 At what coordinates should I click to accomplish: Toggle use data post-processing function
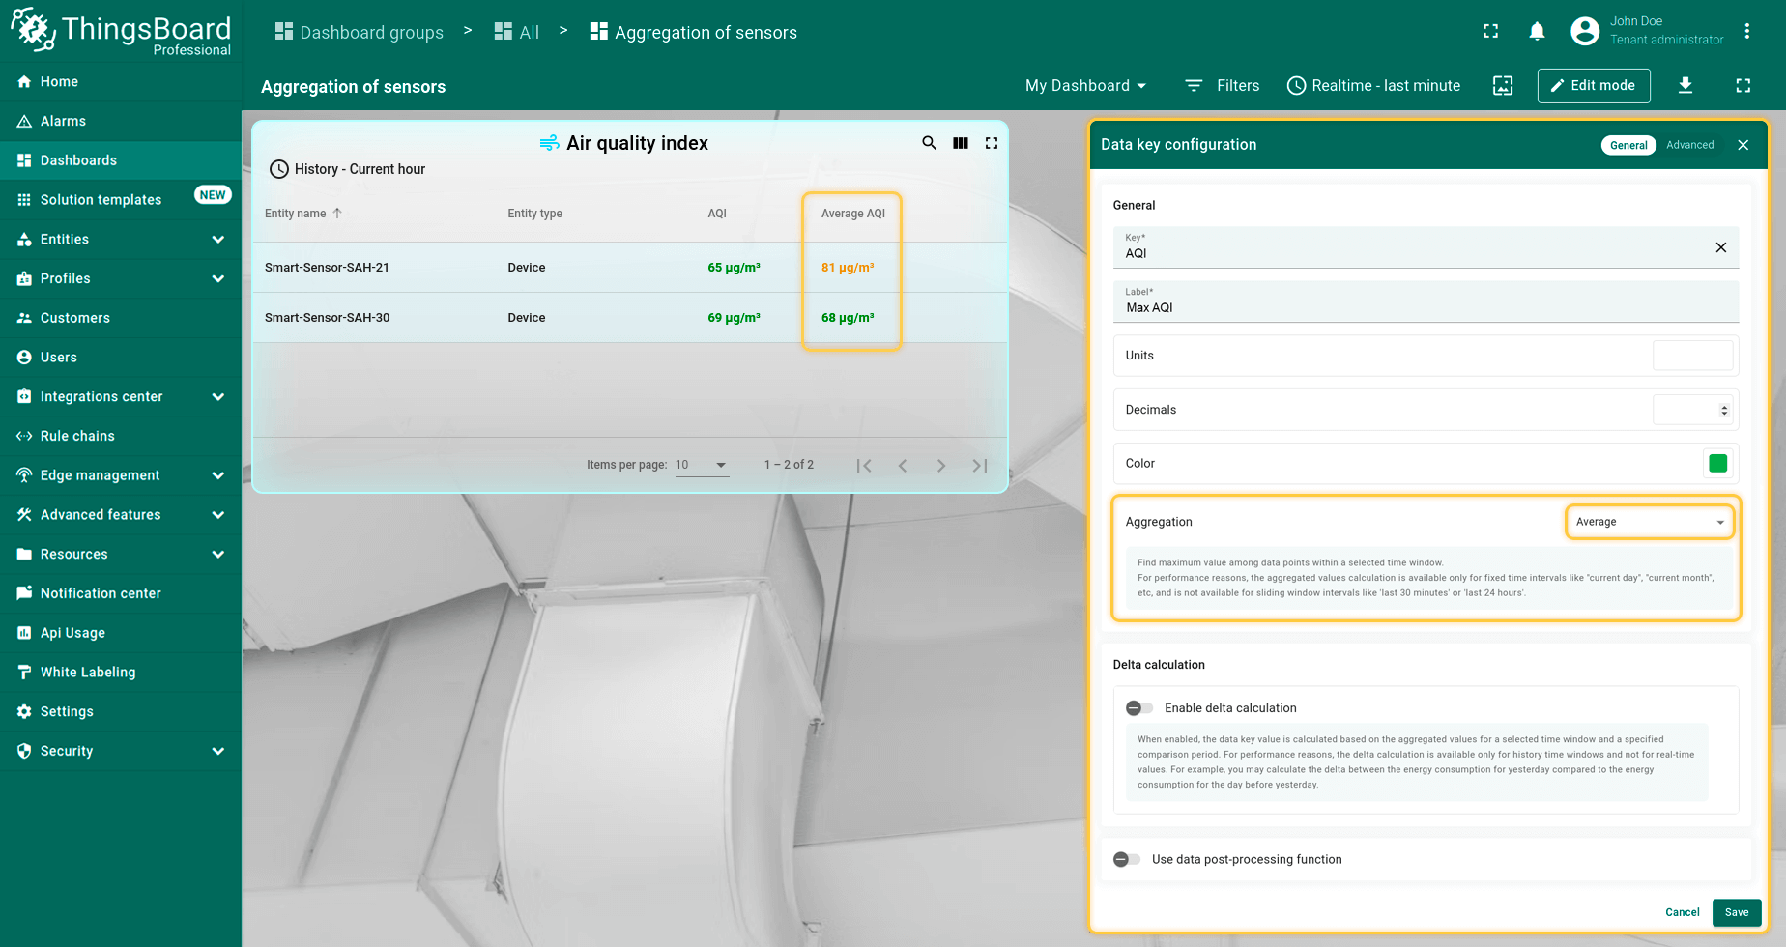[x=1127, y=859]
